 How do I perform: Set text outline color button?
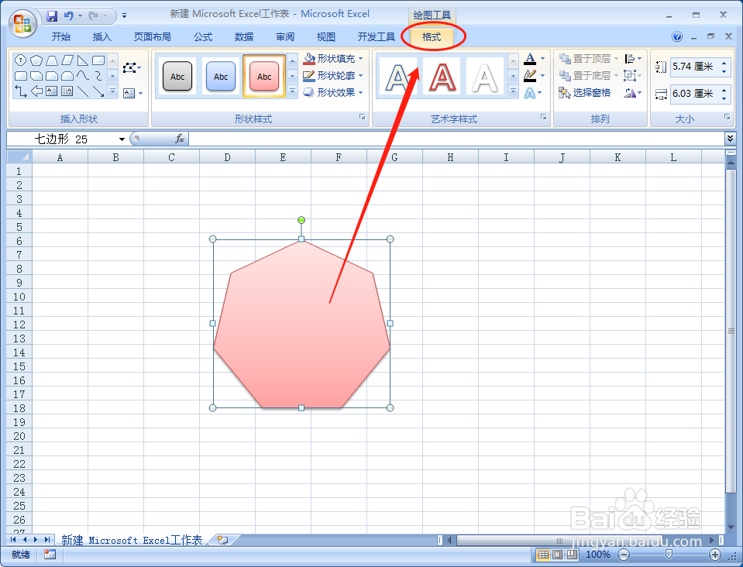[530, 76]
